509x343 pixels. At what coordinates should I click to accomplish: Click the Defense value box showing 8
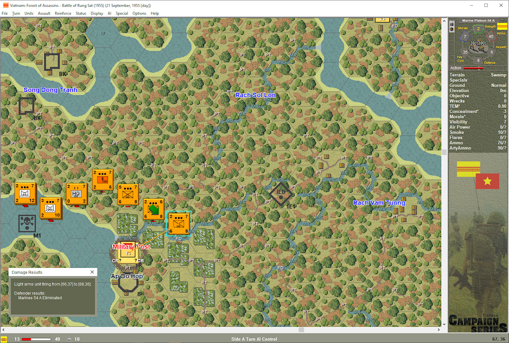point(478,60)
